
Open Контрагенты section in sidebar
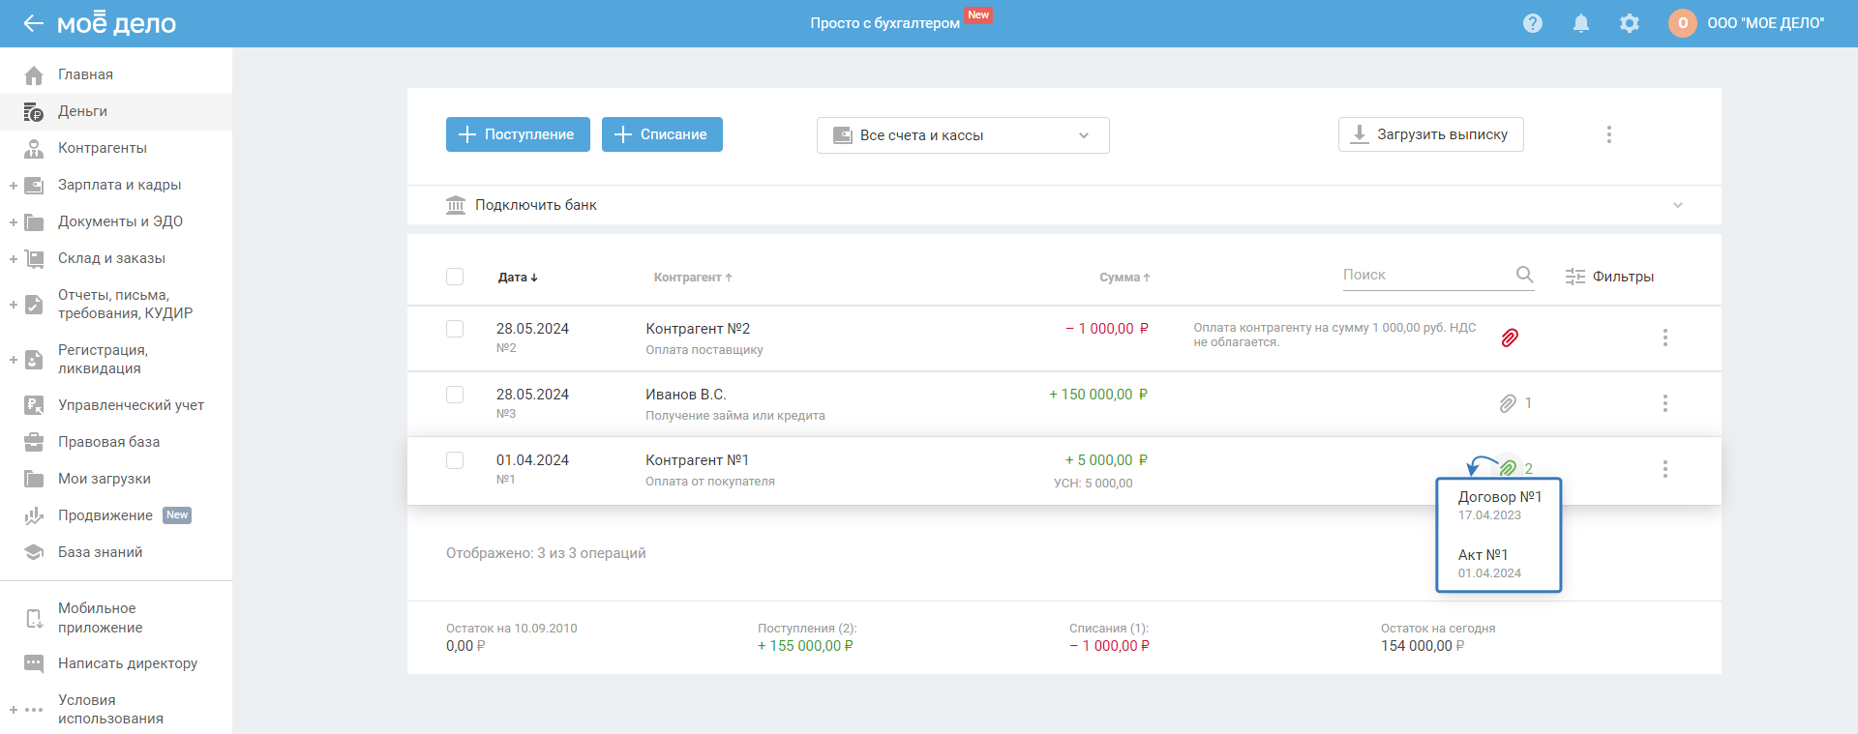tap(103, 148)
